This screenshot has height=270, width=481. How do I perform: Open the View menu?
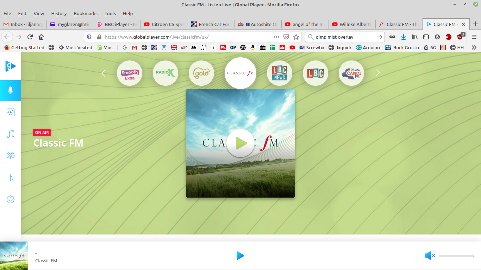[39, 13]
